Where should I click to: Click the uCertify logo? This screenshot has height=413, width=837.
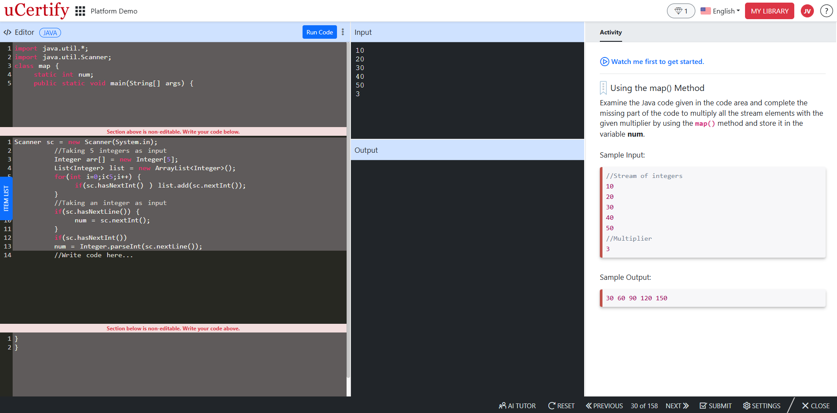click(x=37, y=11)
